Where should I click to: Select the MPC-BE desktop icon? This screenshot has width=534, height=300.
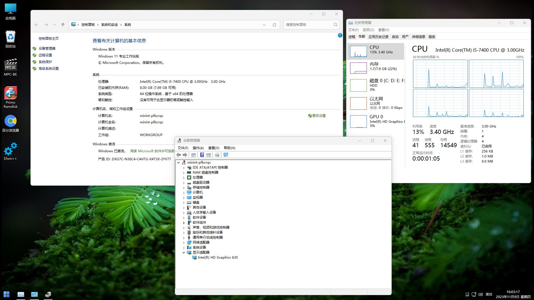tap(11, 67)
